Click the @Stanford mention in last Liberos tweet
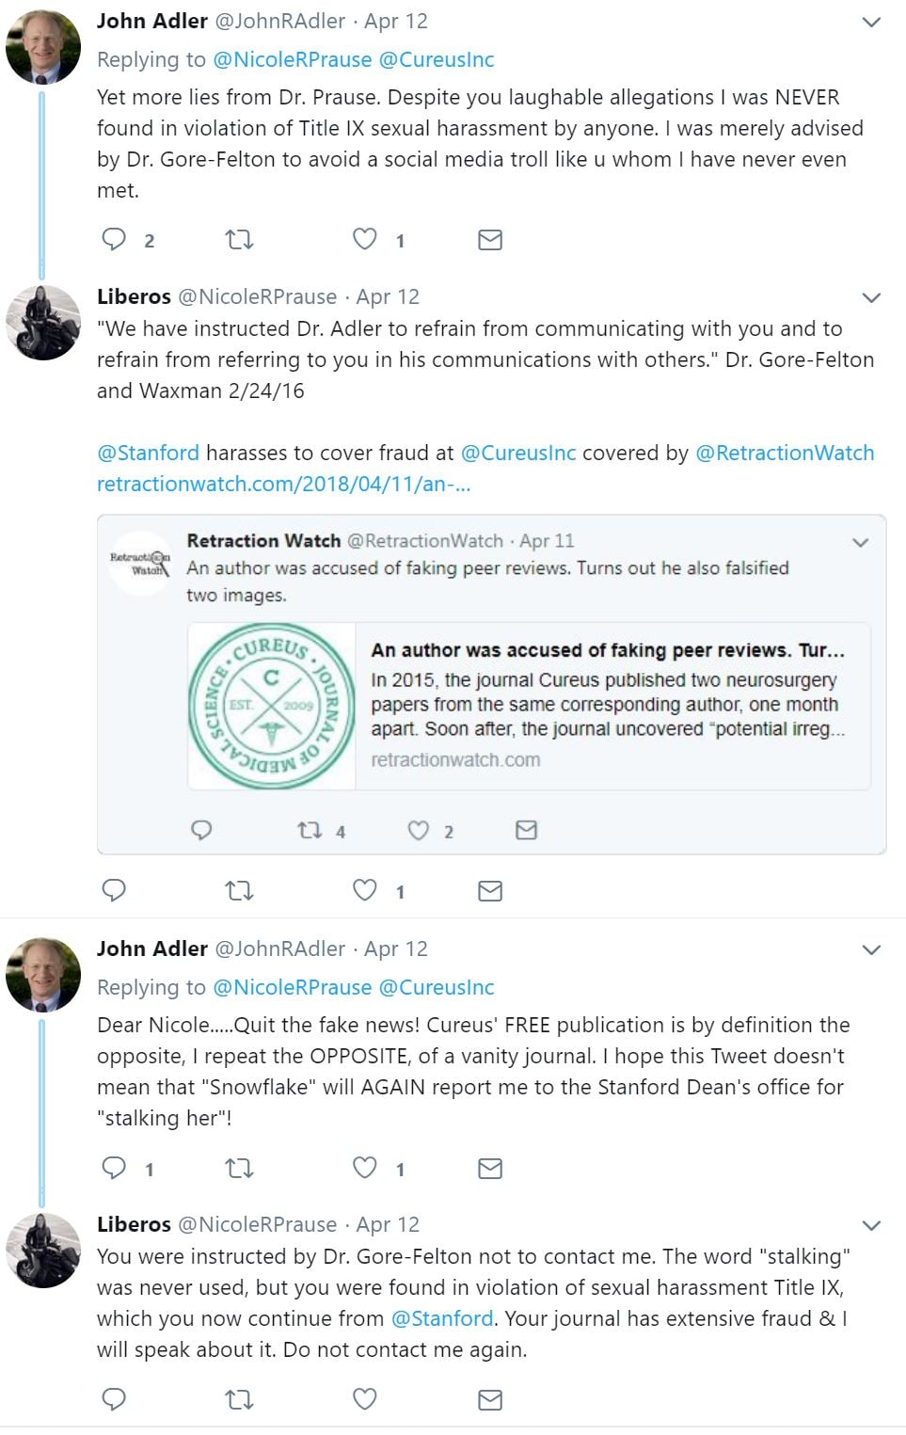The image size is (906, 1435). click(442, 1318)
